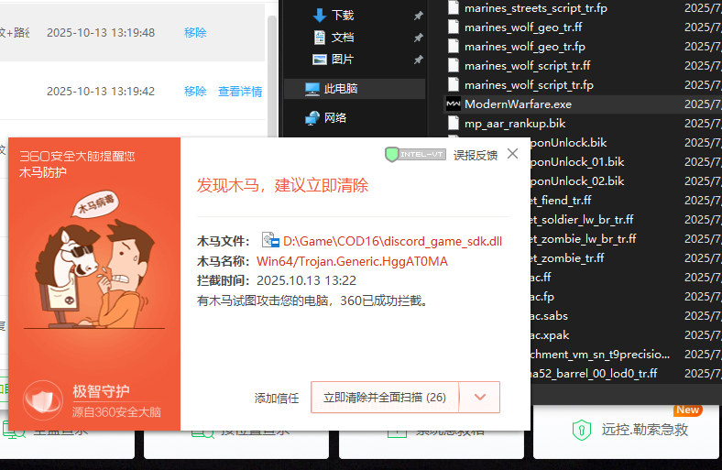Viewport: 722px width, 470px height.
Task: Click the 远控.勒索急救 tile
Action: [x=626, y=432]
